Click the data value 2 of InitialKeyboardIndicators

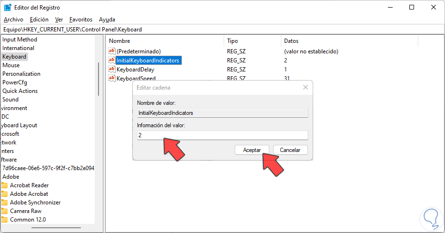pos(286,60)
